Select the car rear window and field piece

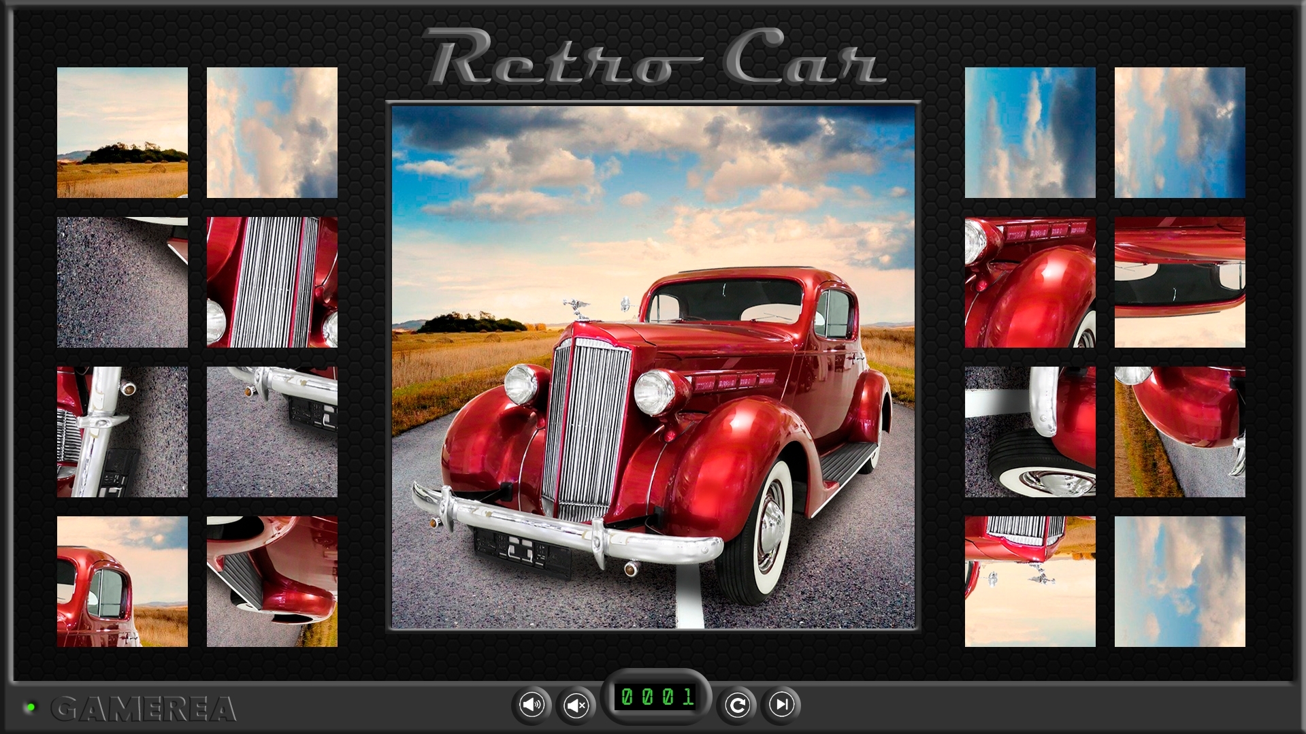(123, 582)
